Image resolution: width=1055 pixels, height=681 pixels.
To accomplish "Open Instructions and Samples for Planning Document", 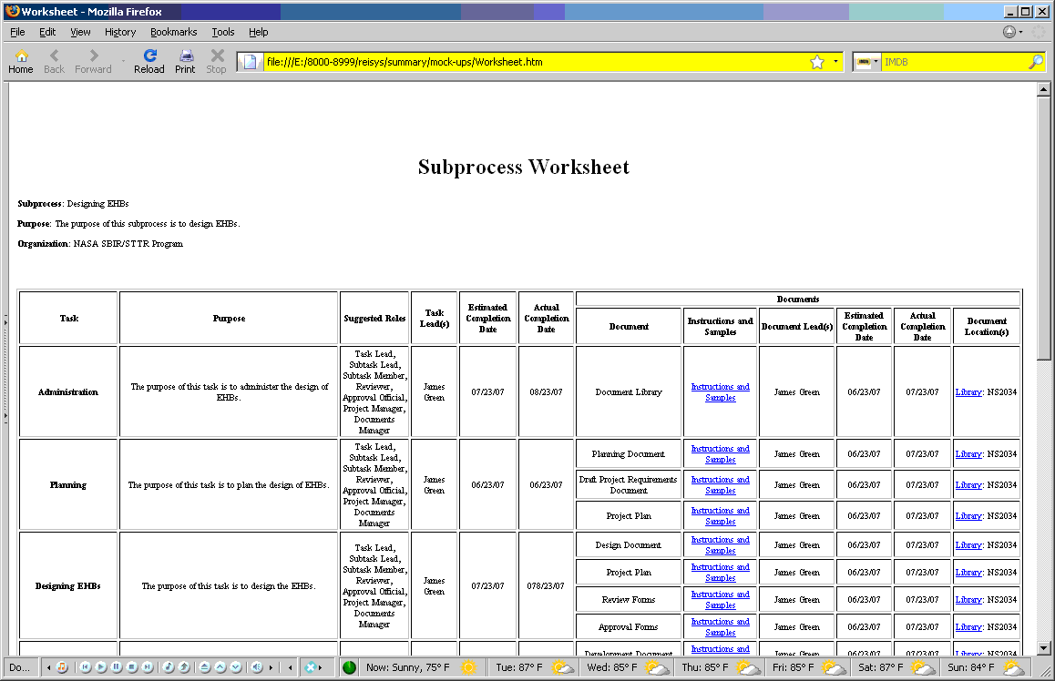I will pos(720,453).
